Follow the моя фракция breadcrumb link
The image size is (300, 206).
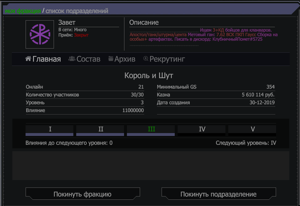[x=23, y=11]
